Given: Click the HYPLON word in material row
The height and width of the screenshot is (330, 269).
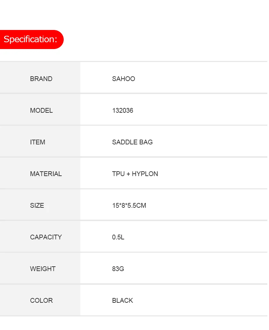Looking at the screenshot, I should click(145, 174).
